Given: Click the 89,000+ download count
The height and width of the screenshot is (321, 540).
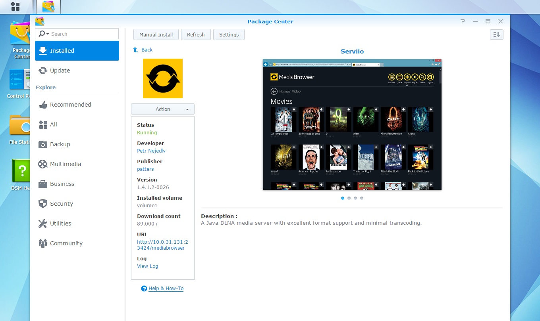Looking at the screenshot, I should (148, 224).
